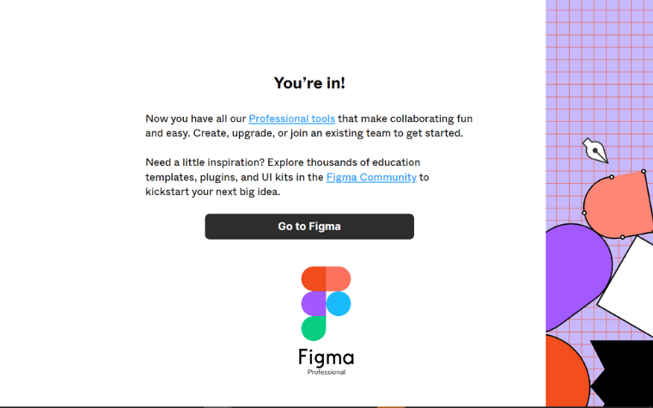
Task: Select anchor point on salmon shape's left edge
Action: [584, 213]
